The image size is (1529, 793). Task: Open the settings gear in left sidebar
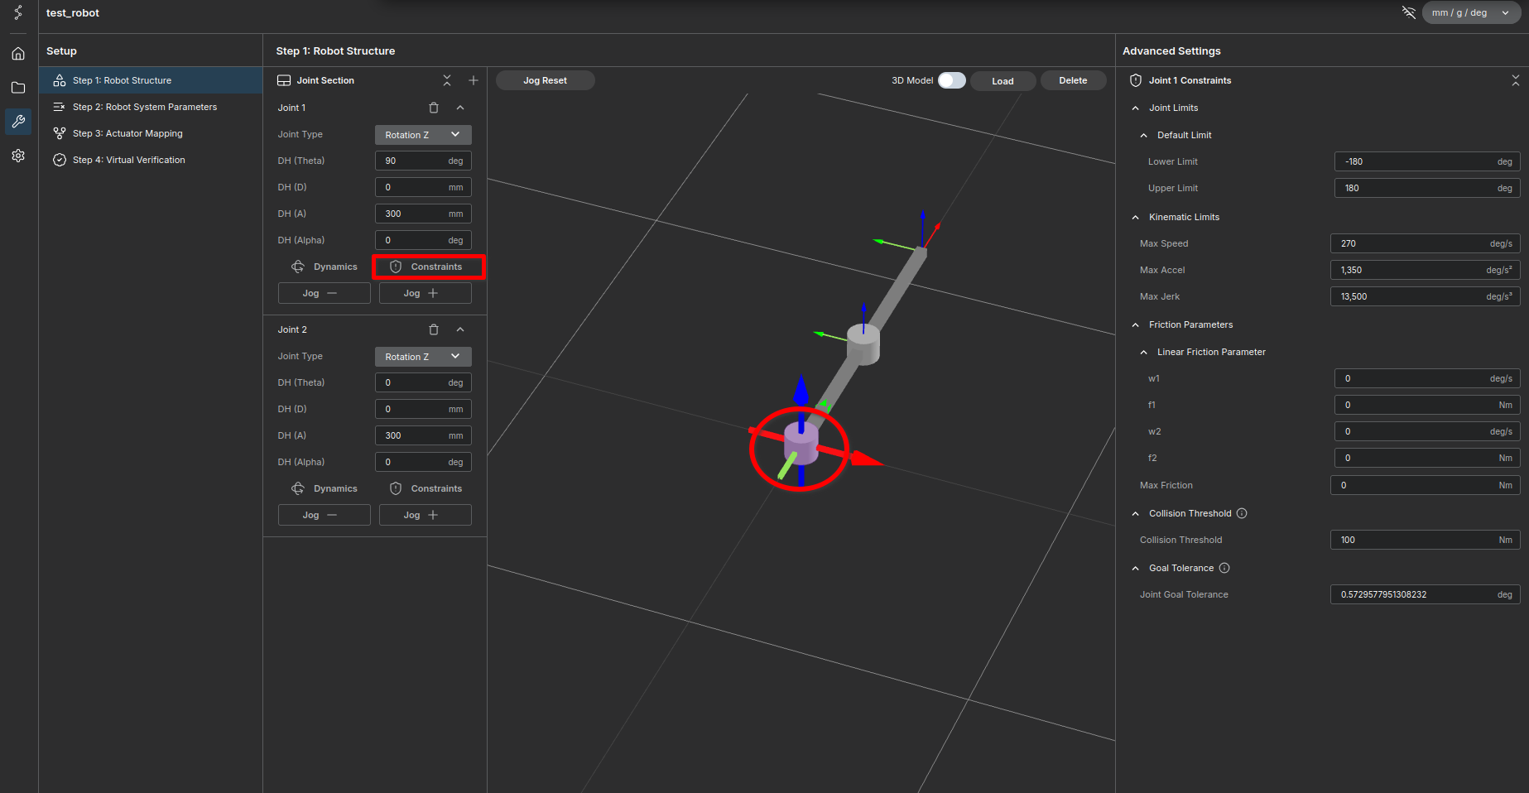click(x=18, y=156)
